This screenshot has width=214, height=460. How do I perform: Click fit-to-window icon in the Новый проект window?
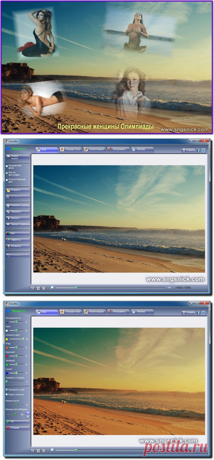pyautogui.click(x=38, y=288)
